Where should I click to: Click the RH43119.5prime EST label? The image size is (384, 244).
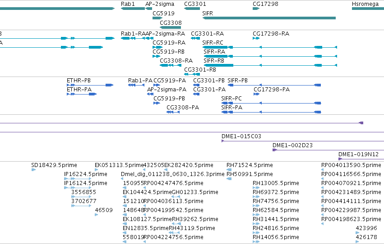point(192,228)
